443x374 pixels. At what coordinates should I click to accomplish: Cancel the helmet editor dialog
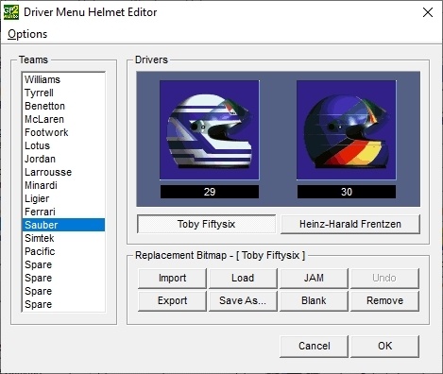[x=314, y=347]
